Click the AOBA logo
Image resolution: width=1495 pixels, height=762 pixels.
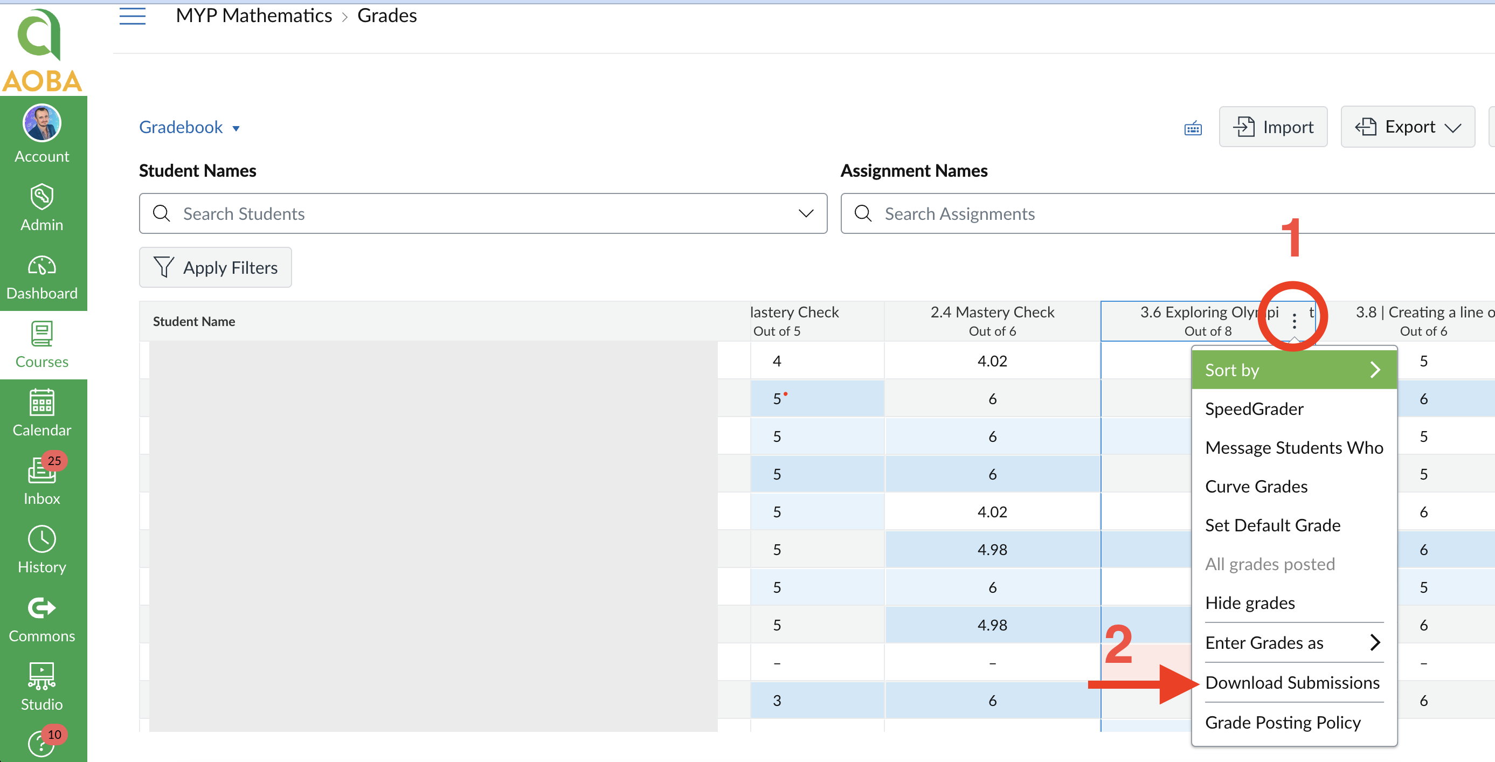tap(42, 50)
